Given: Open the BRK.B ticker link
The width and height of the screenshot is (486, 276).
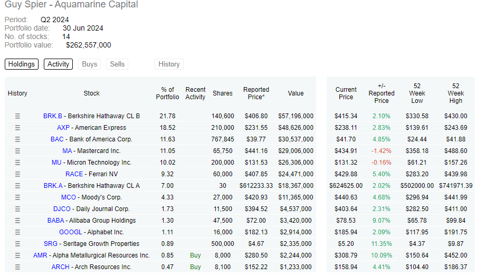Looking at the screenshot, I should (53, 116).
